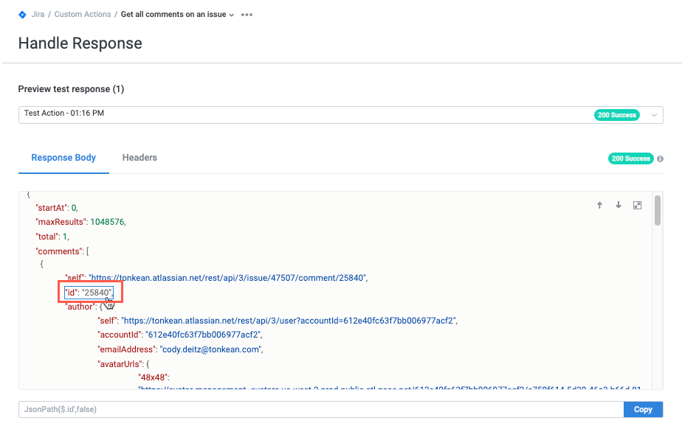
Task: Jump to next match with down arrow
Action: point(619,205)
